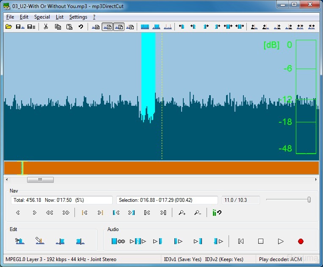Click the loop selection playback icon
The width and height of the screenshot is (323, 267).
118,241
